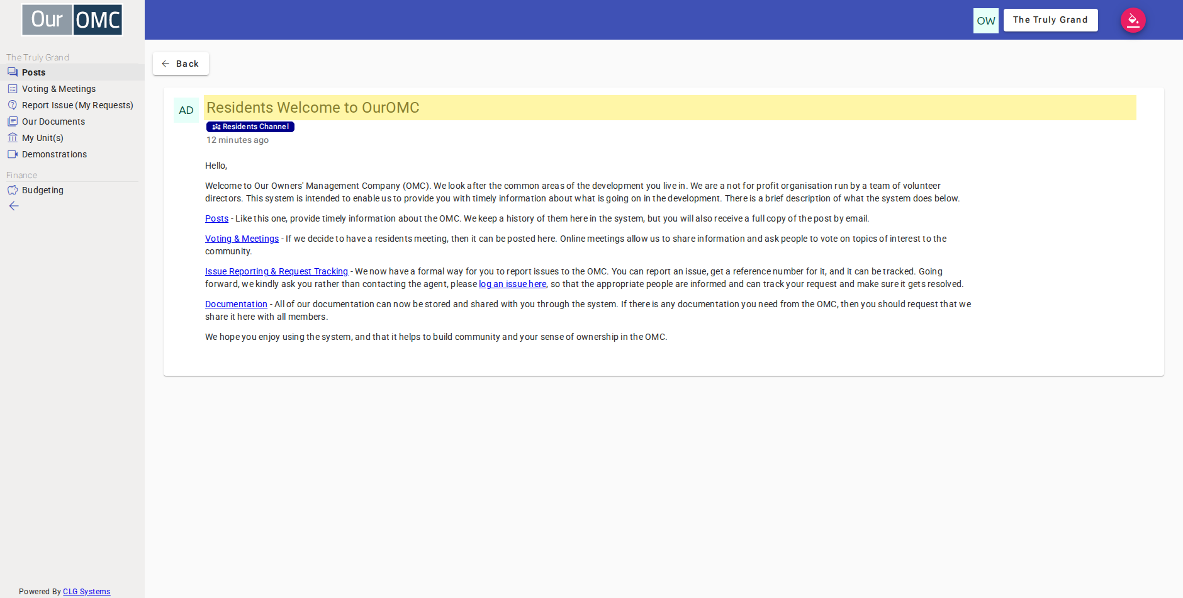Screen dimensions: 1183x598
Task: Click the Report Issue question icon
Action: click(13, 105)
